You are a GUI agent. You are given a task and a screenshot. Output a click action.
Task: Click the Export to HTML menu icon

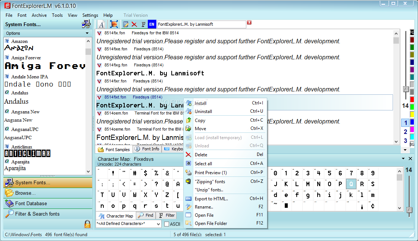(x=188, y=198)
